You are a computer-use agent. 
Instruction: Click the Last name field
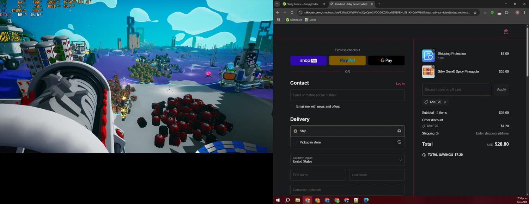377,175
